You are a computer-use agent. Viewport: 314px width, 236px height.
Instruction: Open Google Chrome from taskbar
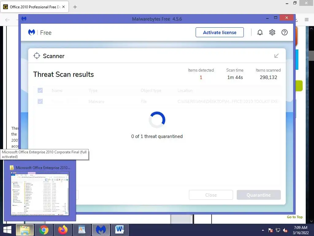(x=44, y=230)
